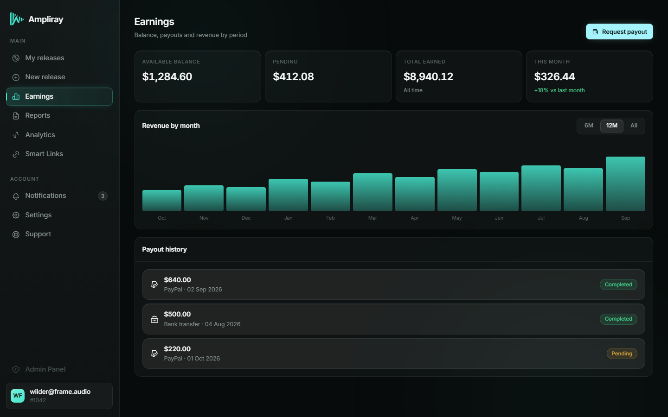Select the 12M chart range

pos(611,126)
